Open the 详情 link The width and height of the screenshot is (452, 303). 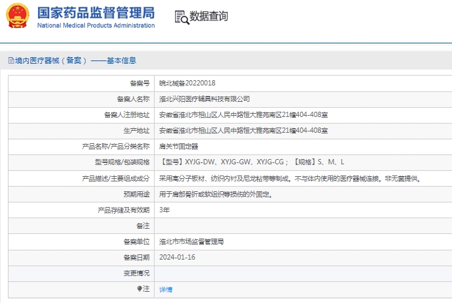pos(166,289)
